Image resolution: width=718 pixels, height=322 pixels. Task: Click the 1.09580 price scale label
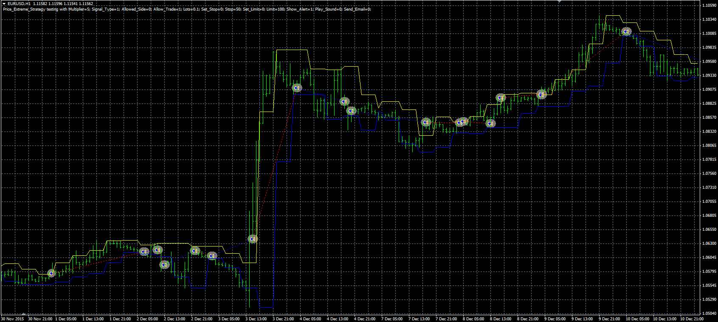click(x=710, y=62)
